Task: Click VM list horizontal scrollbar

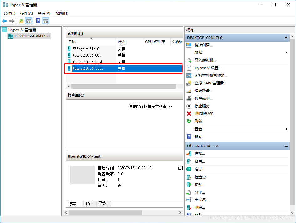Action: pyautogui.click(x=124, y=86)
